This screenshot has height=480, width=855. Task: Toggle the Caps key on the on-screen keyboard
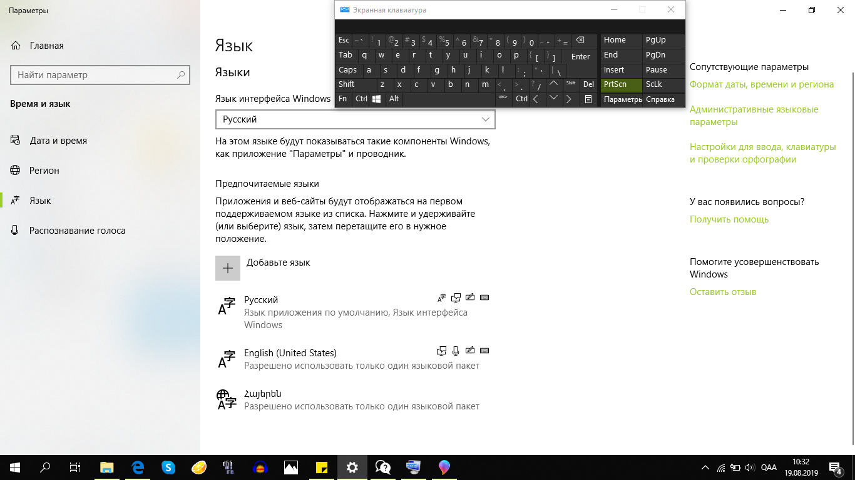click(348, 70)
